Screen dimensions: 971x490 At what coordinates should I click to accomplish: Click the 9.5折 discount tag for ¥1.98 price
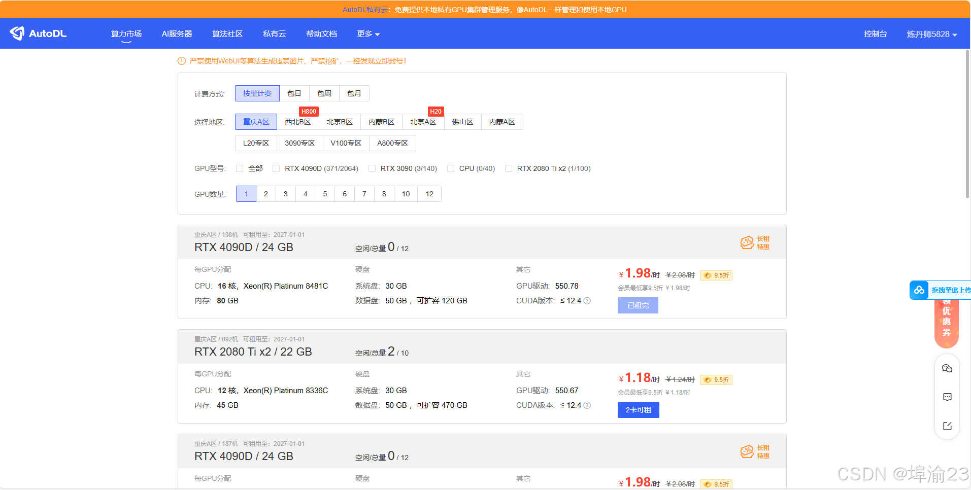[x=716, y=275]
